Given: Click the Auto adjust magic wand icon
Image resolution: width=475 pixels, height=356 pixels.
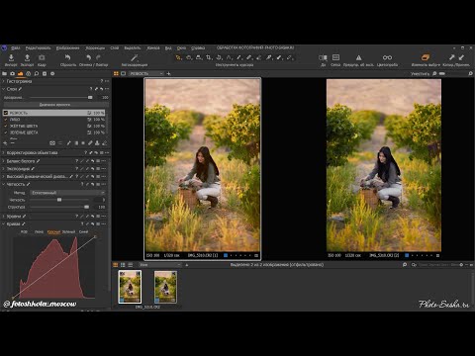Looking at the screenshot, I should coord(134,58).
